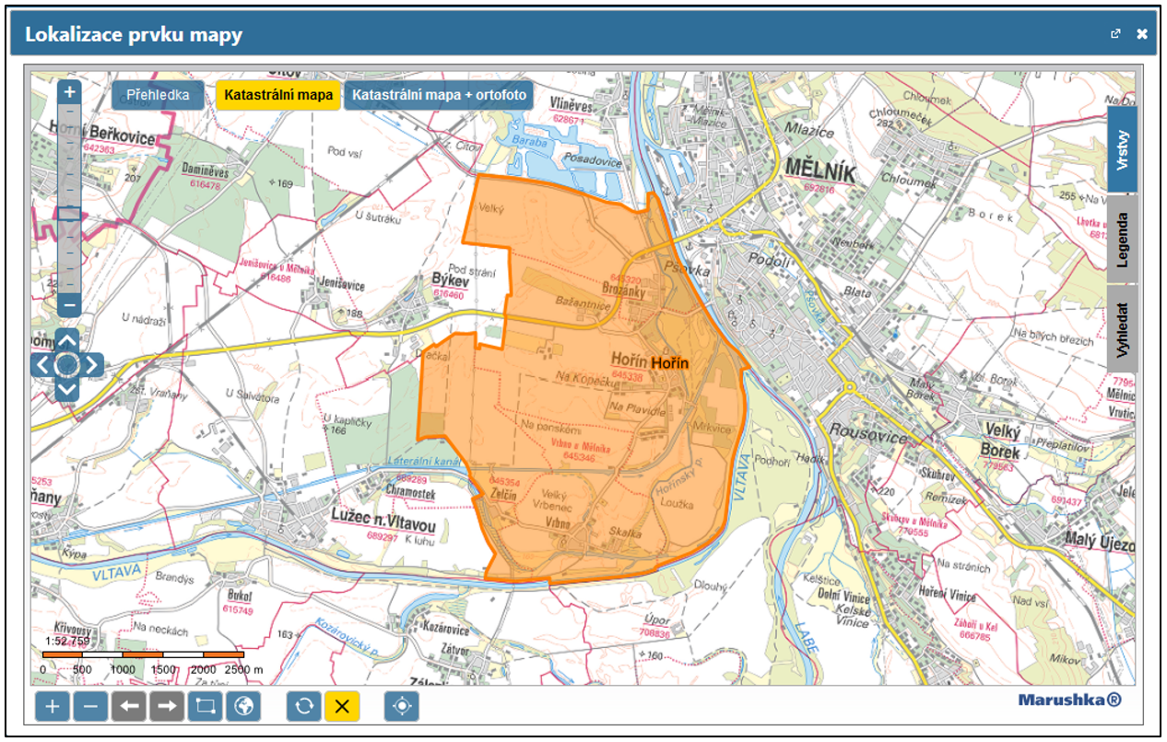The height and width of the screenshot is (742, 1167).
Task: Expand the Vrstvy side panel
Action: point(1122,148)
